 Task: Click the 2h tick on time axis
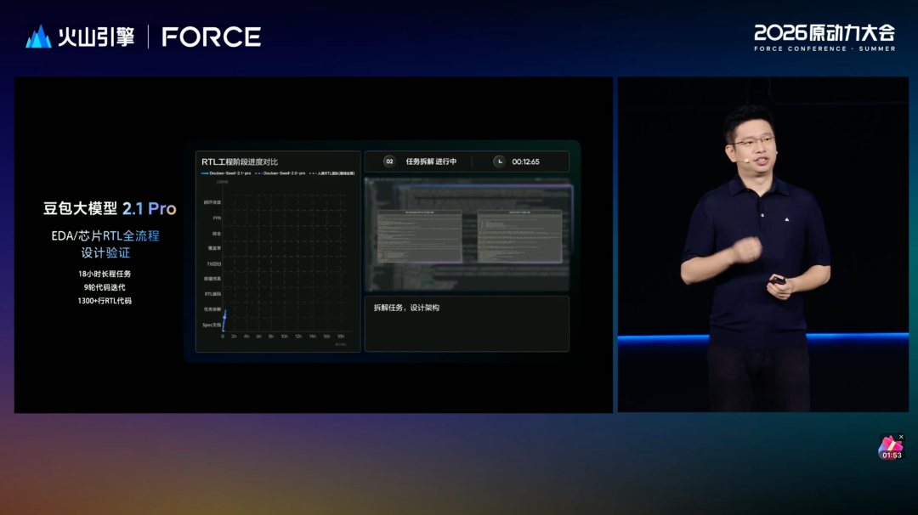coord(235,337)
